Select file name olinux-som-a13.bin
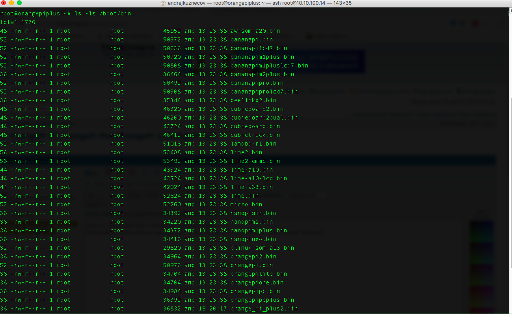This screenshot has height=314, width=512. (263, 248)
